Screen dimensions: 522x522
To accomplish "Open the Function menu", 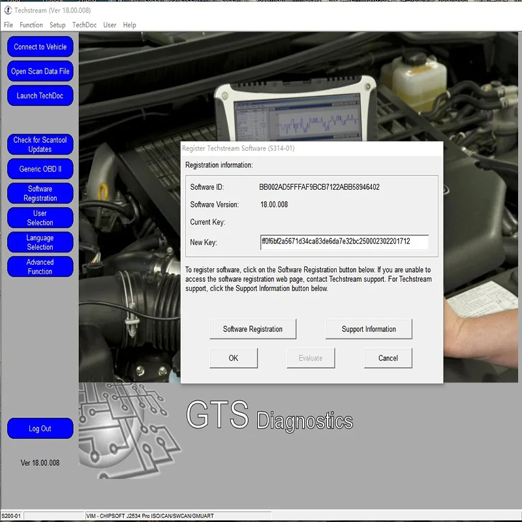I will tap(31, 25).
